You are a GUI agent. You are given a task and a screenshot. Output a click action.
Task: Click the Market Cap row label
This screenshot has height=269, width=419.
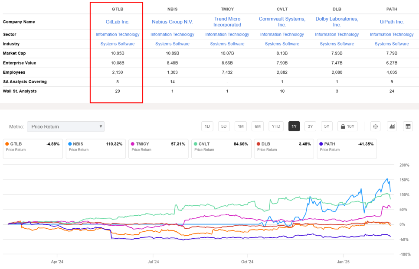pos(14,53)
